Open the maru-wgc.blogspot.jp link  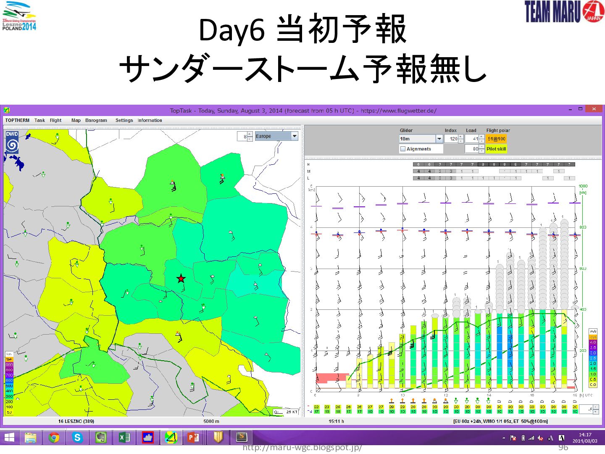pyautogui.click(x=302, y=448)
